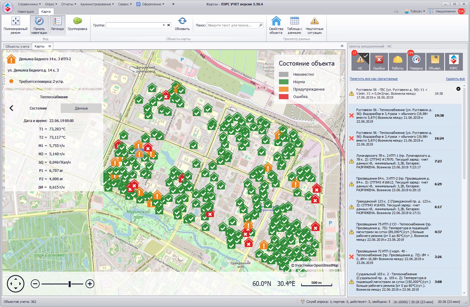The height and width of the screenshot is (307, 470).
Task: Open the Справочники menu
Action: (x=29, y=4)
